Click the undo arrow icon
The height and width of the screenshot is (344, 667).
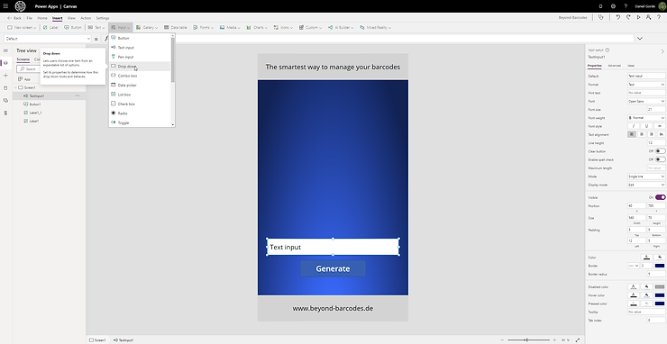click(x=618, y=17)
